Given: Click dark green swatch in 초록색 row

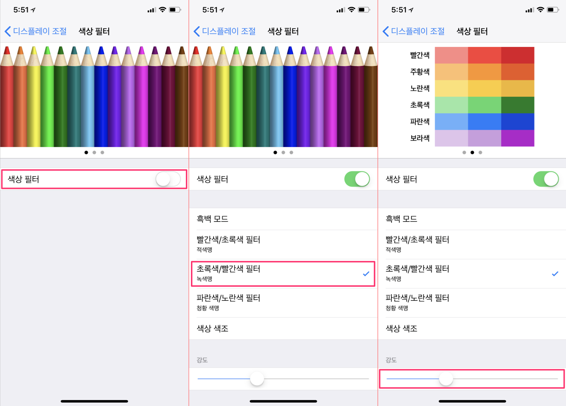Looking at the screenshot, I should 518,105.
